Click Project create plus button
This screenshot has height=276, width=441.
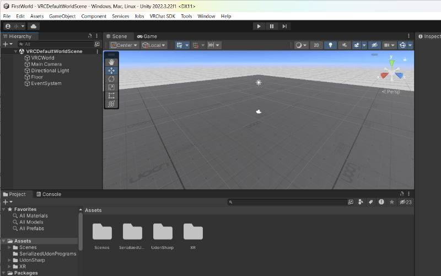click(8, 202)
